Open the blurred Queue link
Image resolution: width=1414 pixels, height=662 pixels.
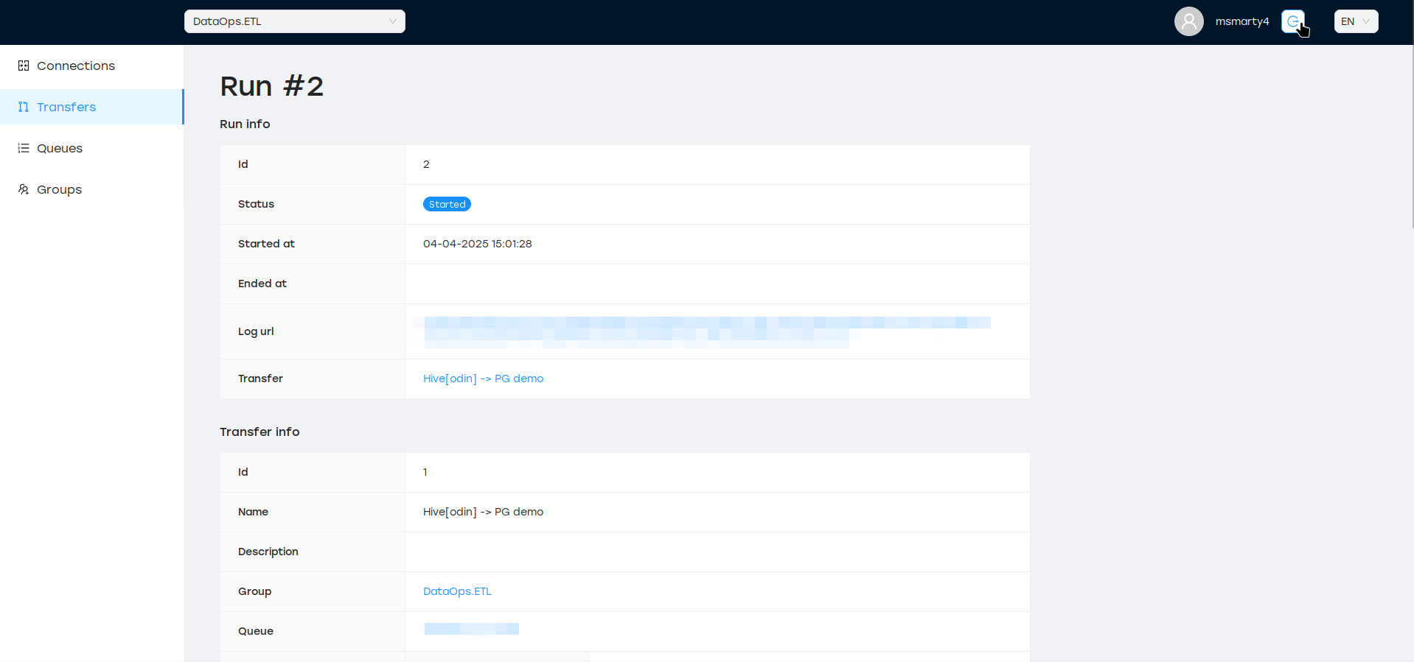click(472, 629)
